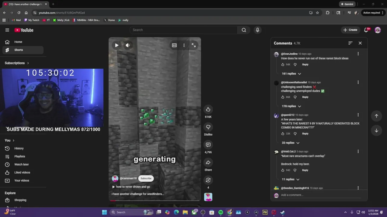This screenshot has height=217, width=387.
Task: Open options menu for @UnknownRationalist's comment
Action: pyautogui.click(x=358, y=82)
